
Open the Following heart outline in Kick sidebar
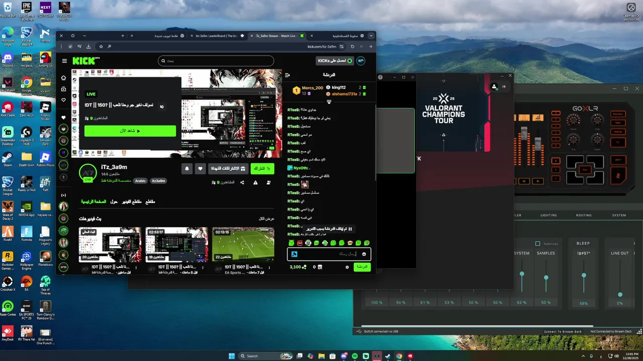(63, 100)
